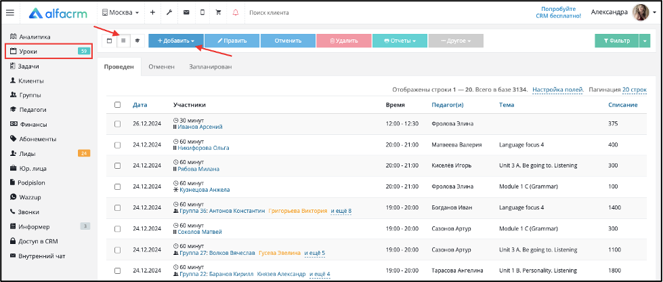Open the envelope mail icon
The height and width of the screenshot is (282, 663).
[186, 13]
